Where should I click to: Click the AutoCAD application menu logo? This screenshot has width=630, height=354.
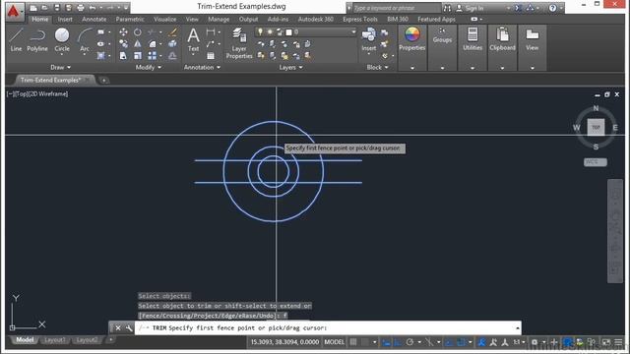coord(14,12)
